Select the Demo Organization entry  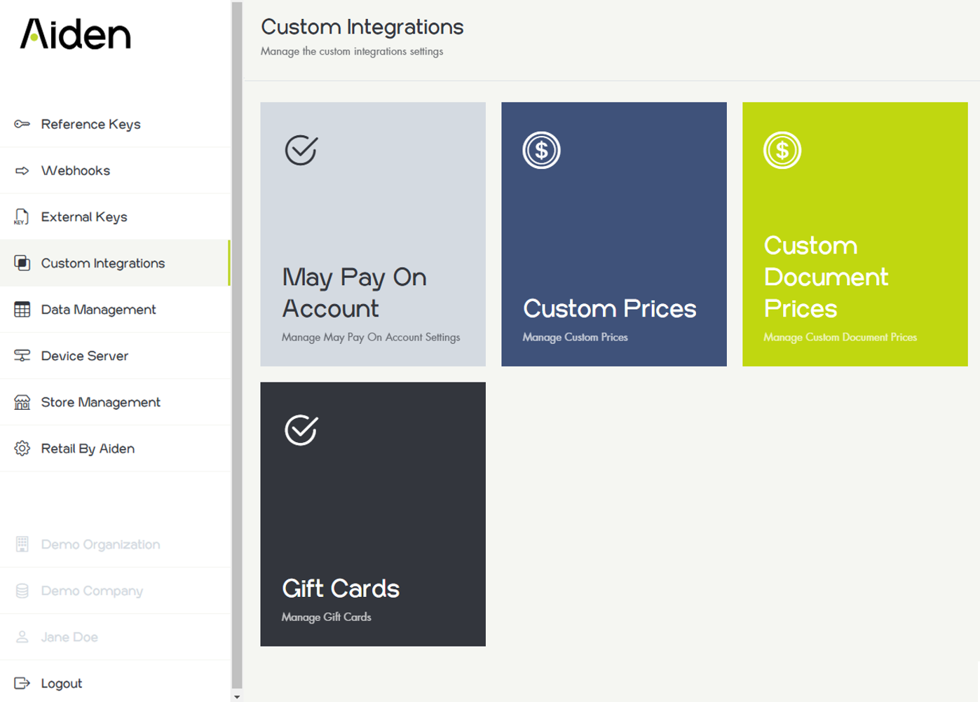point(100,545)
